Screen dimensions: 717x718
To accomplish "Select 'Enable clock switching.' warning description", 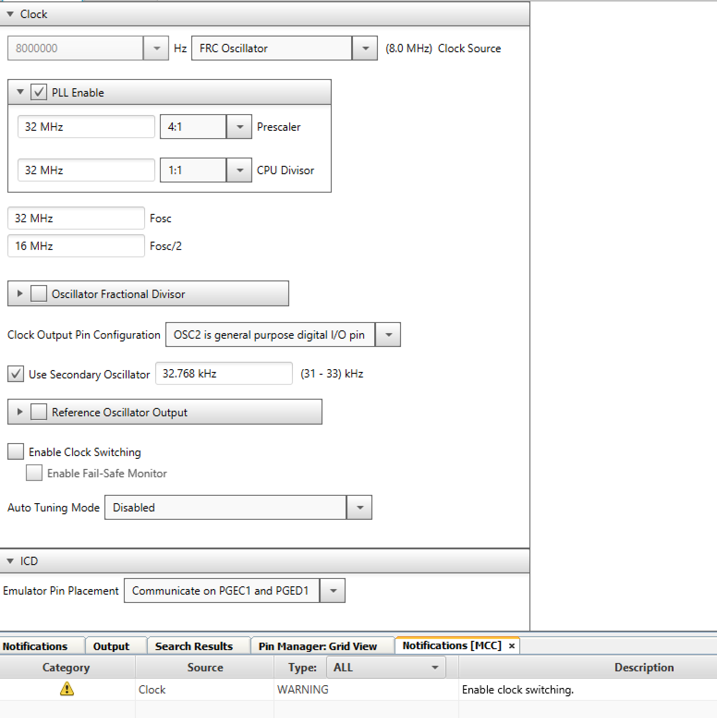I will 518,689.
